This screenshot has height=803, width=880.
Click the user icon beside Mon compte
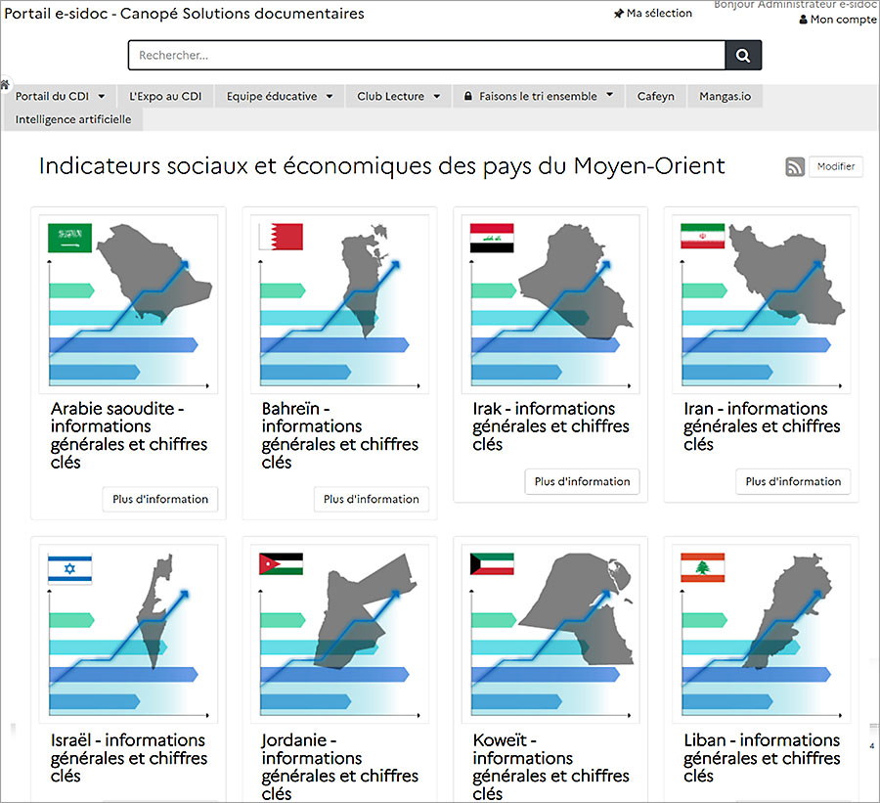(804, 20)
